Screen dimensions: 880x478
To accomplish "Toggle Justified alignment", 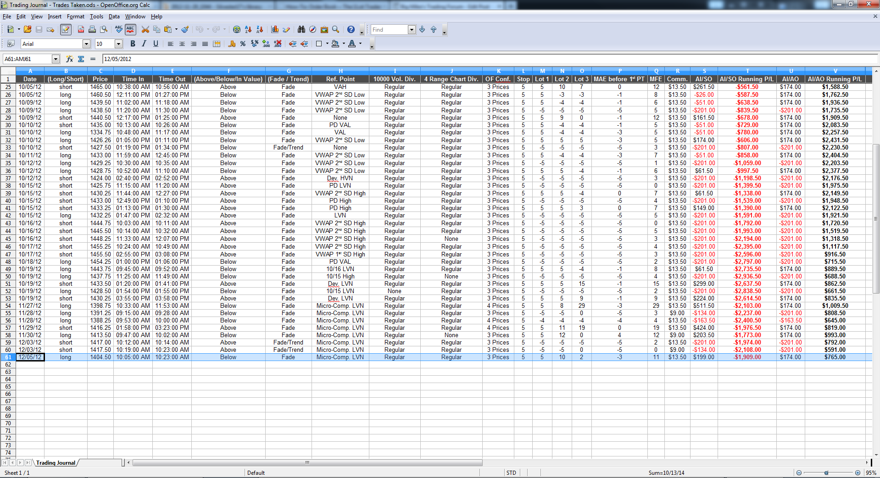I will pos(205,44).
